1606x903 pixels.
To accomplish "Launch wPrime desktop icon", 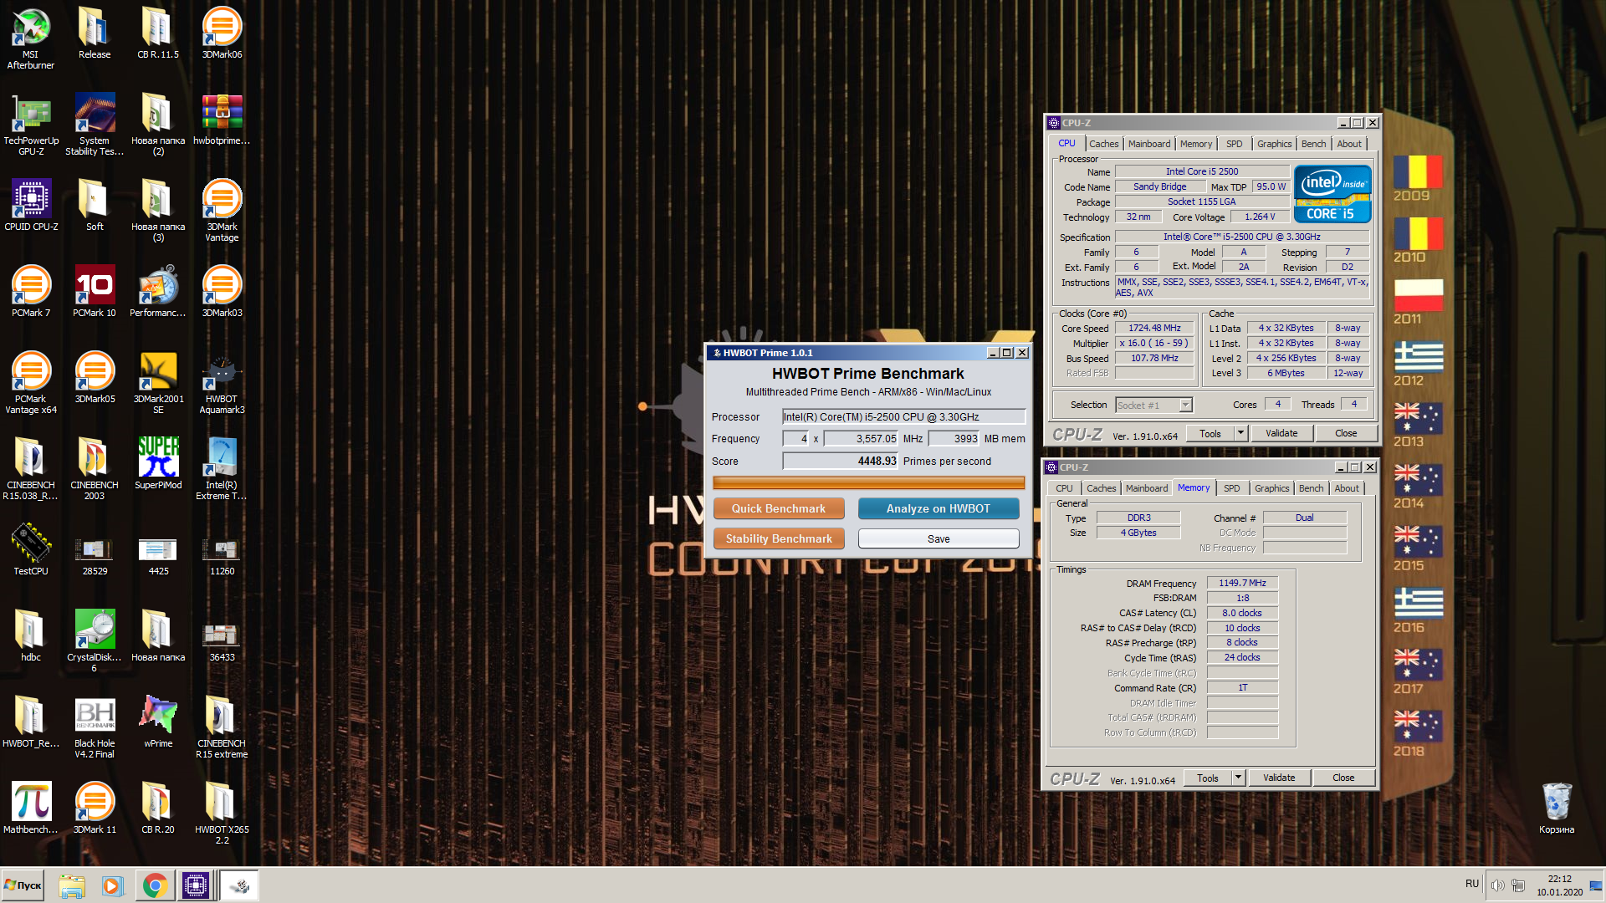I will pos(158,722).
